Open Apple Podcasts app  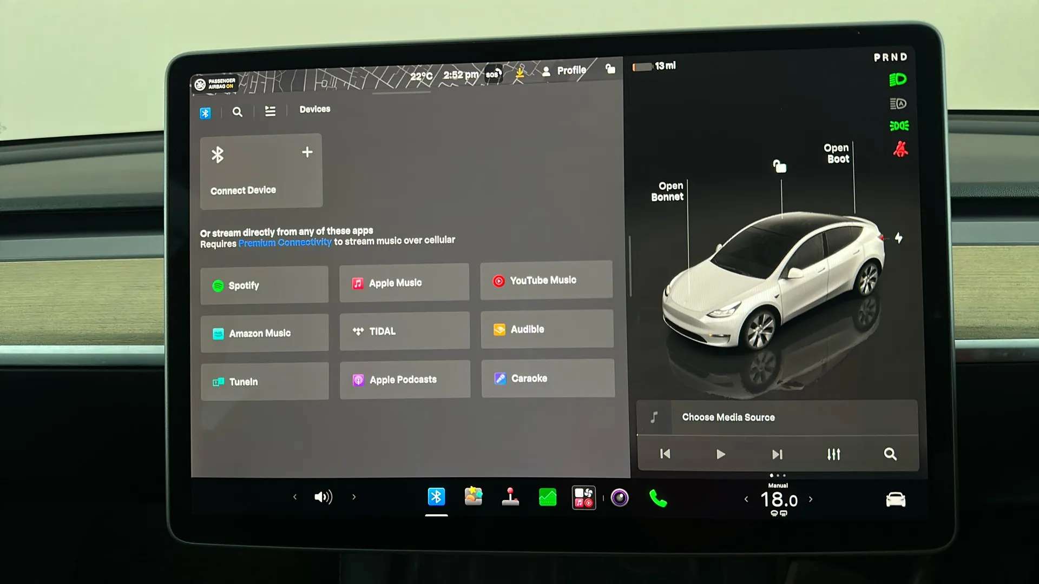tap(405, 380)
